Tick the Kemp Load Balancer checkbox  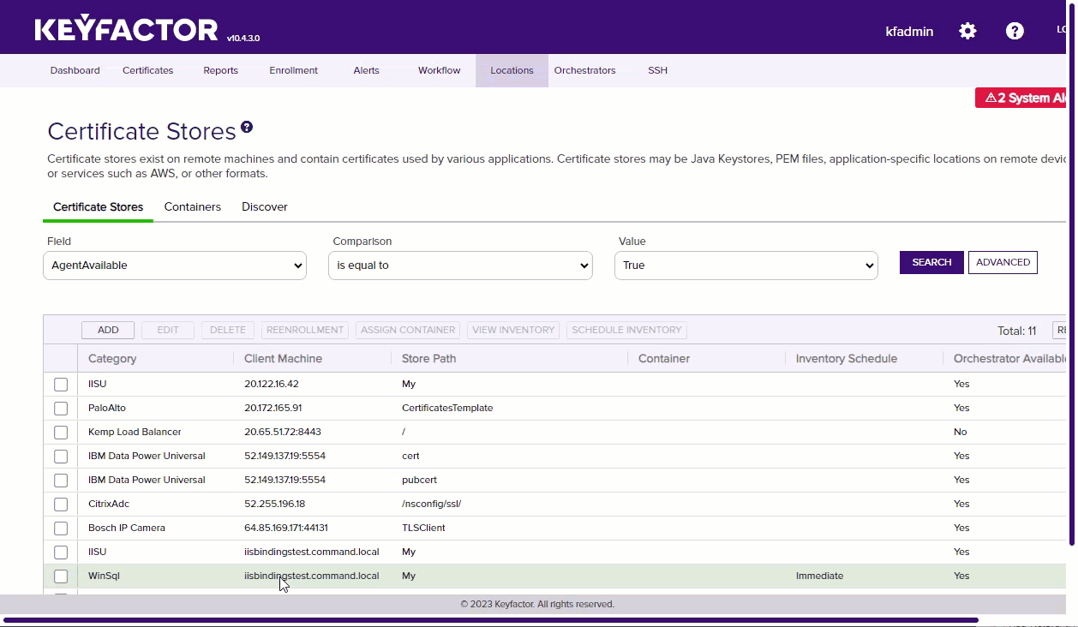[x=61, y=433]
